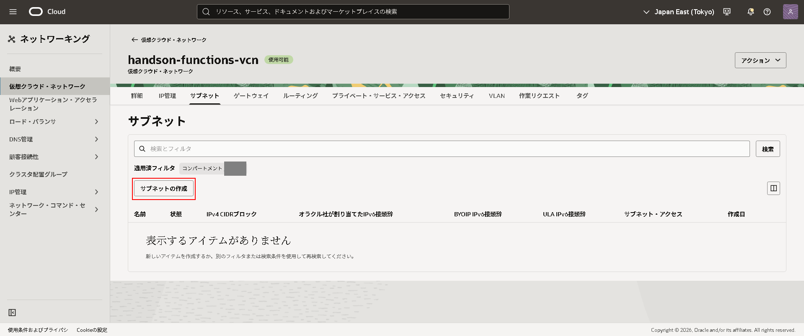Click the ULA IPv6接頭辞 column header
The width and height of the screenshot is (804, 336).
(x=564, y=214)
